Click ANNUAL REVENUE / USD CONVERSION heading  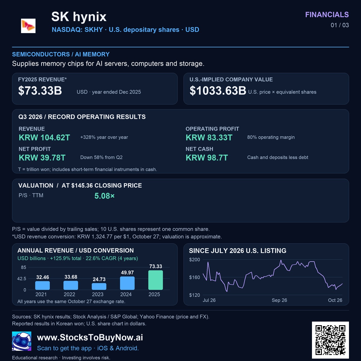click(x=76, y=251)
